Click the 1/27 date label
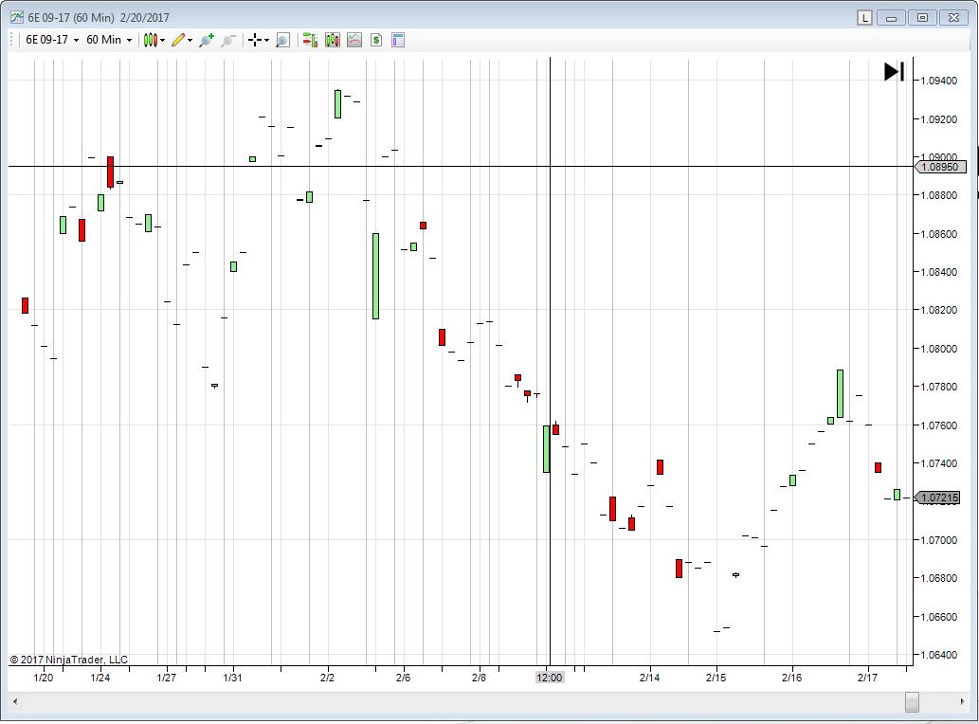Screen dimensions: 979x724 (166, 678)
